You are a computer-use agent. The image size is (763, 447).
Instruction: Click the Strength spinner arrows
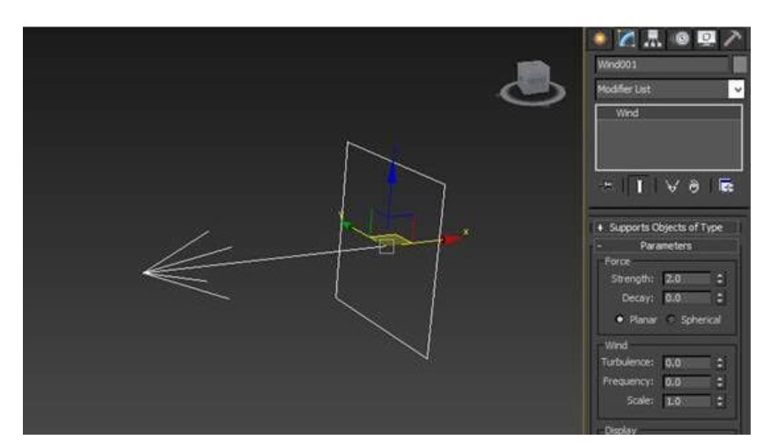coord(720,279)
